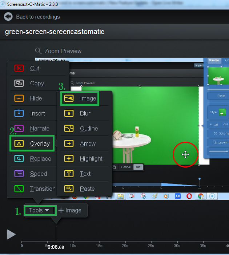
Task: Click the + Image button
Action: (70, 210)
